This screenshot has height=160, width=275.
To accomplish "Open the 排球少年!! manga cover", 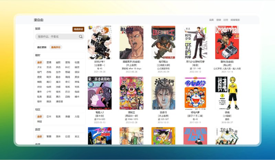I will click(x=100, y=42).
